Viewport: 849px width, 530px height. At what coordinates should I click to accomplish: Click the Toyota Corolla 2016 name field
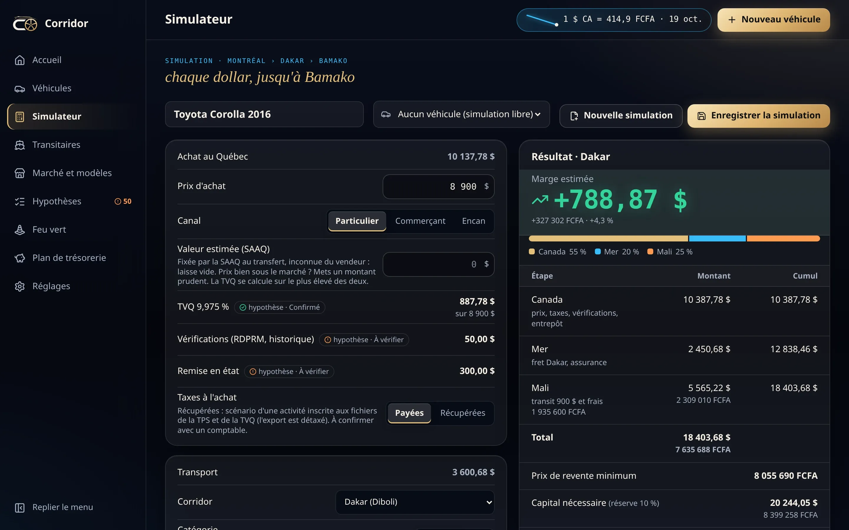click(x=264, y=114)
